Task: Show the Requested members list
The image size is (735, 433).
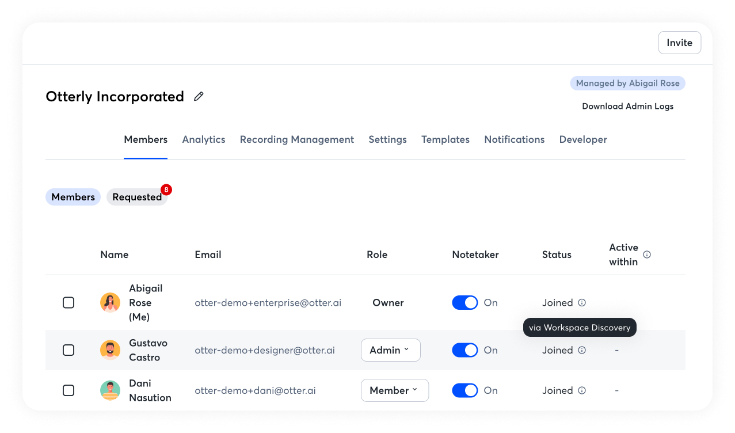Action: [x=137, y=197]
